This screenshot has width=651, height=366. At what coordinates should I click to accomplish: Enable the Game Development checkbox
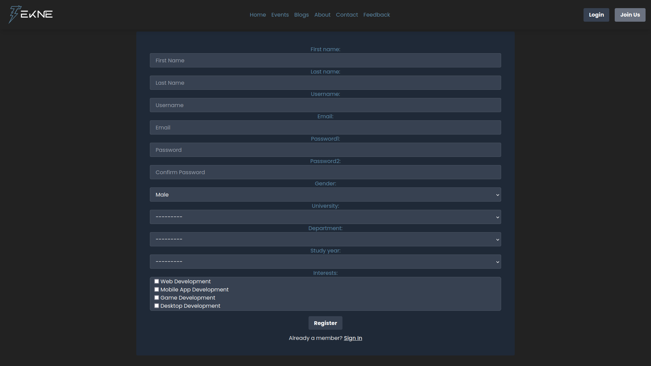(157, 298)
